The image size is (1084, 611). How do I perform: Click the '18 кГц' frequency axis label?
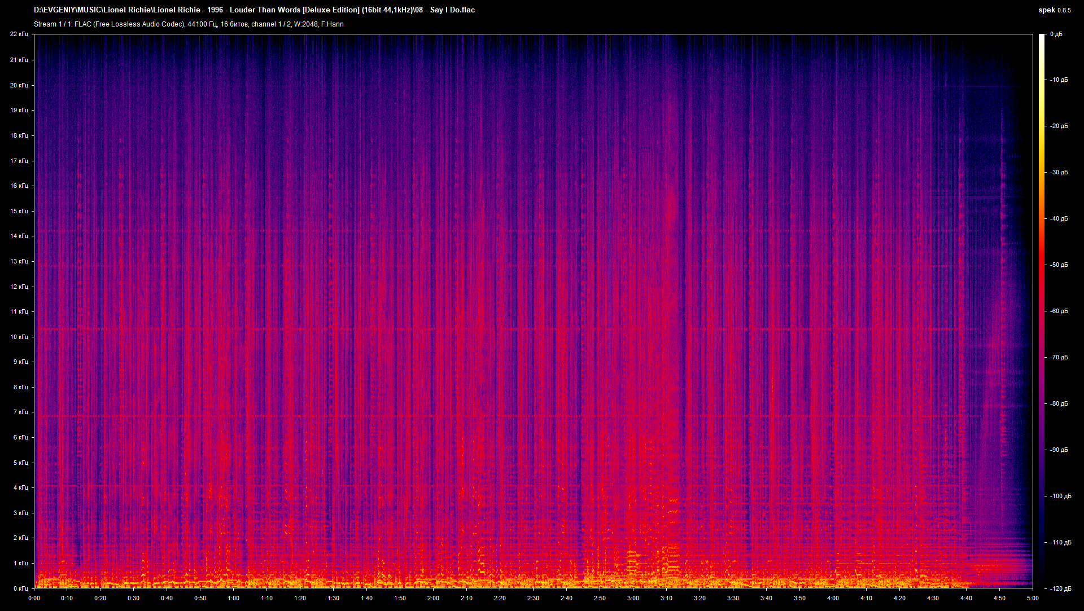pyautogui.click(x=19, y=135)
